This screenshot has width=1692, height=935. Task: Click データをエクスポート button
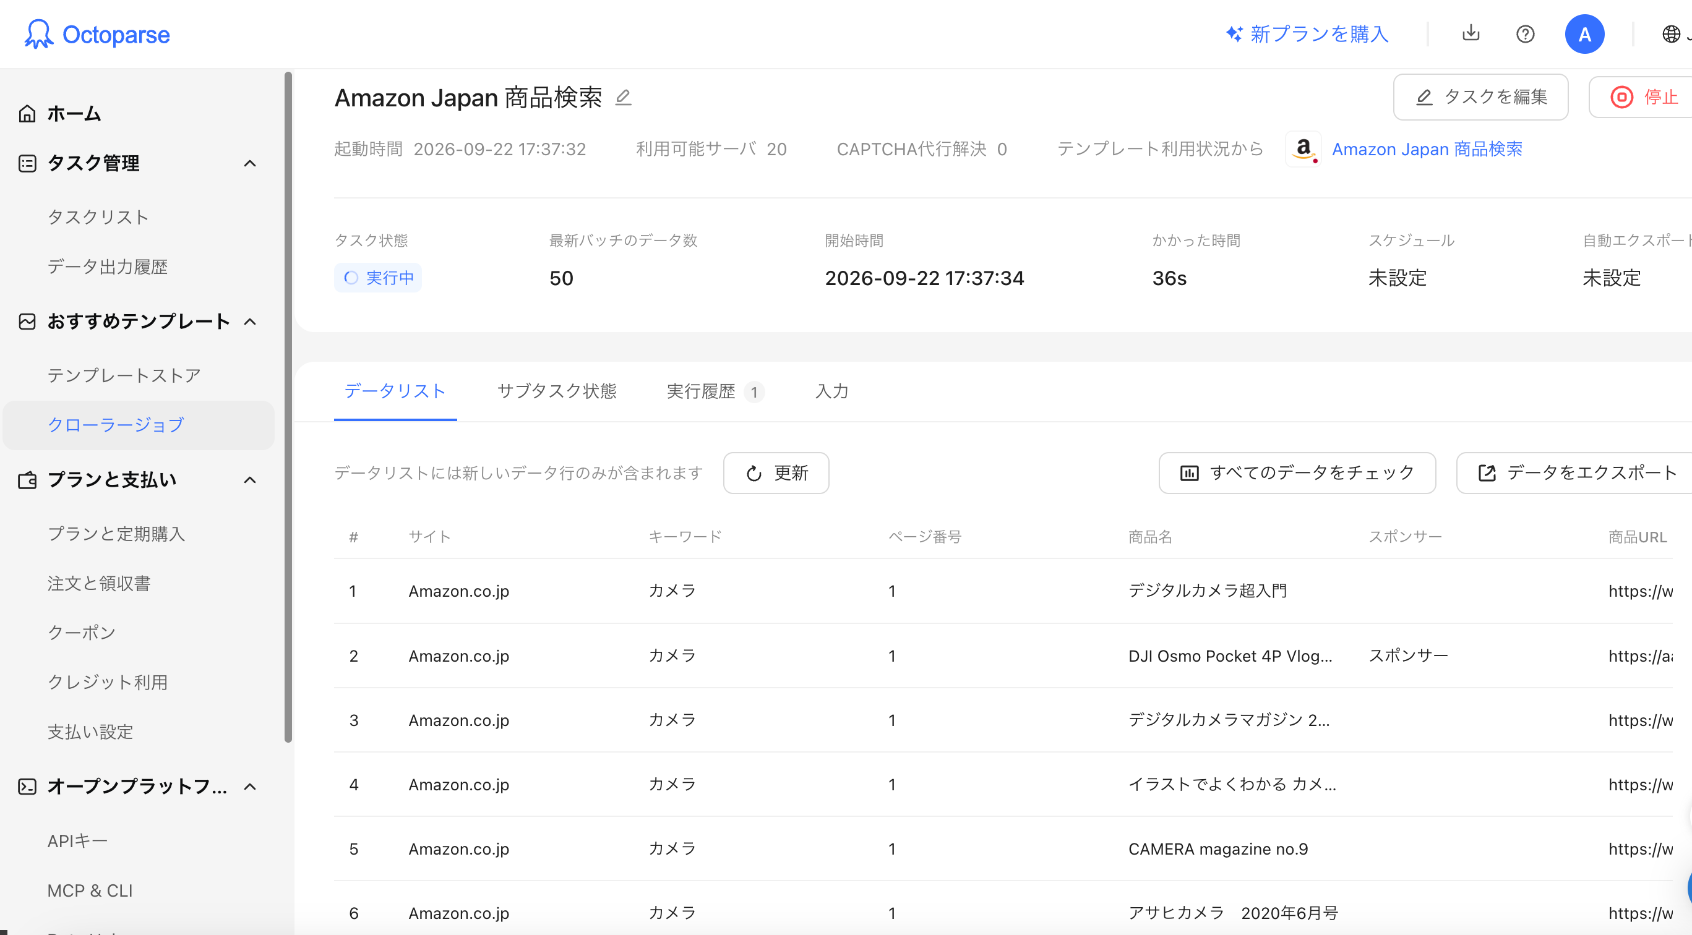1574,472
